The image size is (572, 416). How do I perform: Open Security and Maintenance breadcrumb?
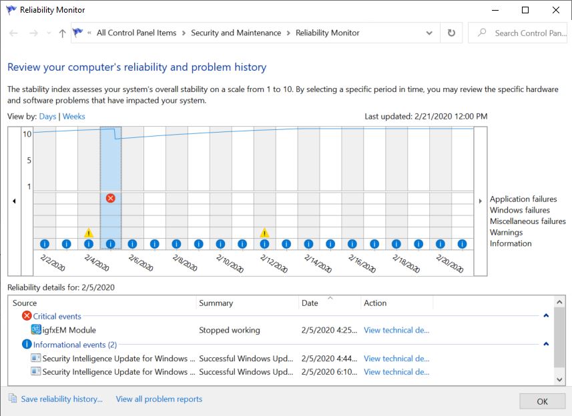point(236,33)
